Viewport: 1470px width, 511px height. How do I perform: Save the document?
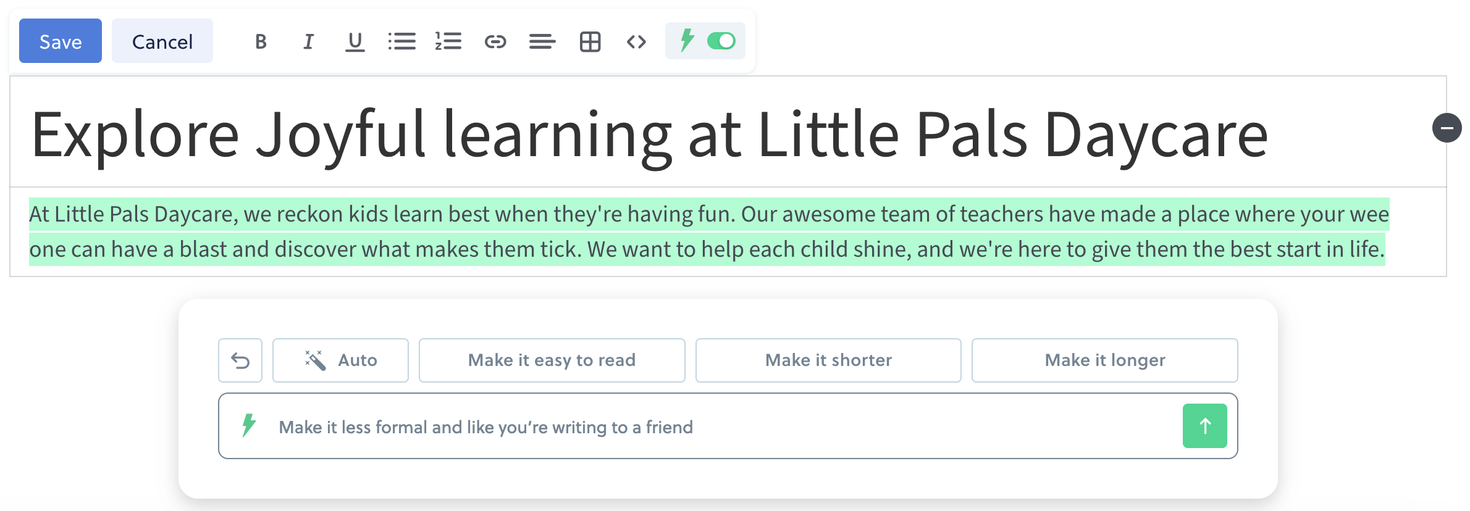coord(61,41)
